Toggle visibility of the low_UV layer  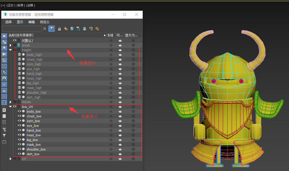pyautogui.click(x=15, y=107)
